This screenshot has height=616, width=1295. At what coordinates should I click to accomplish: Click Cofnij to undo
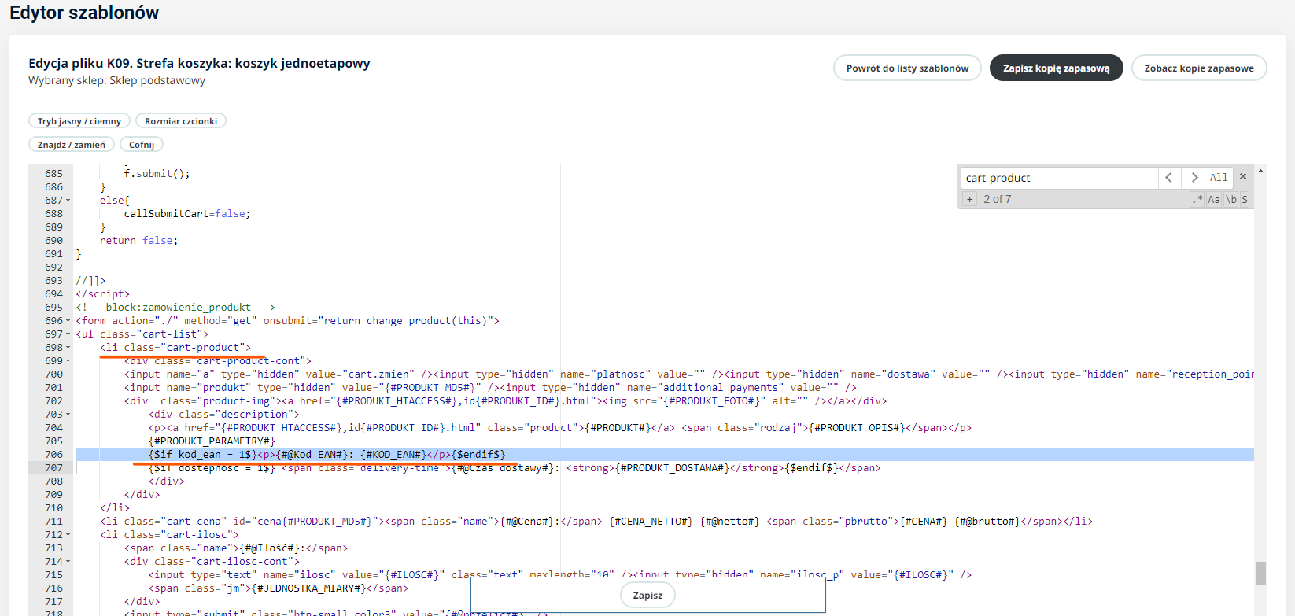click(x=142, y=145)
